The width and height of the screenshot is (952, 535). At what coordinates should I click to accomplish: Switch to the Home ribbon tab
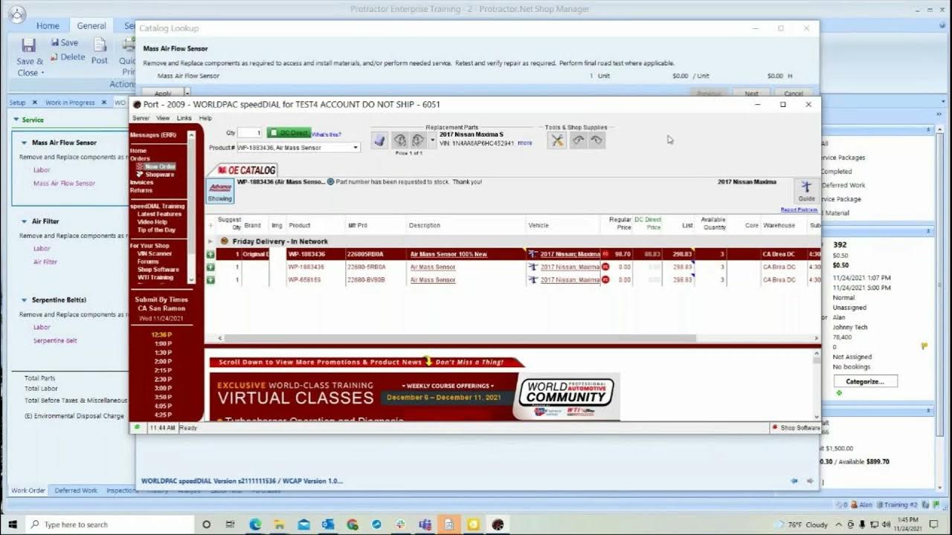[48, 25]
